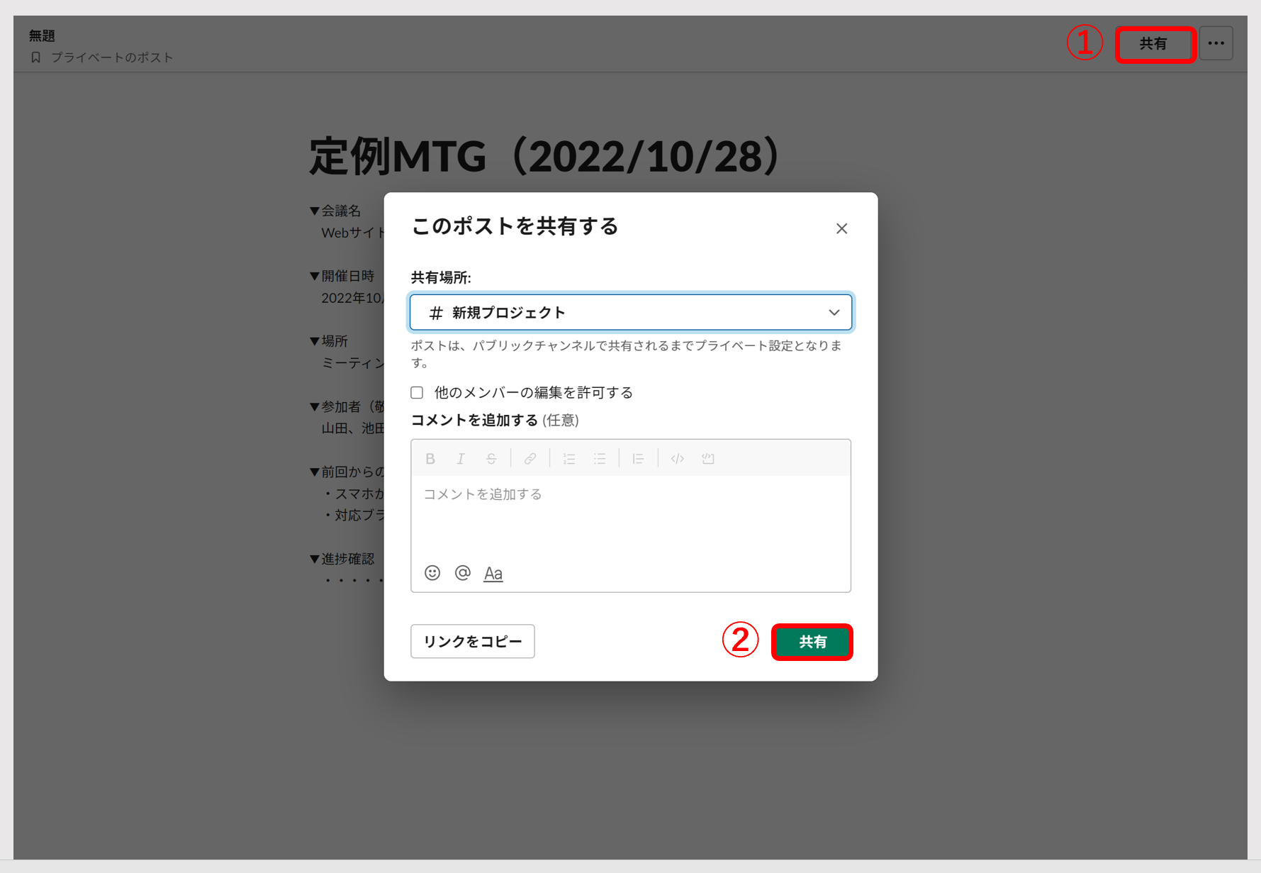The image size is (1261, 873).
Task: Copy the post link via リンクをコピー
Action: 472,640
